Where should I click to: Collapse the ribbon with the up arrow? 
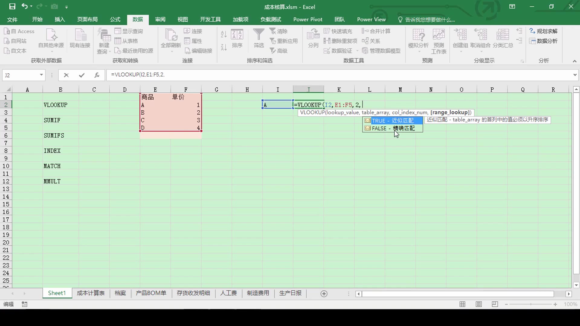[575, 61]
